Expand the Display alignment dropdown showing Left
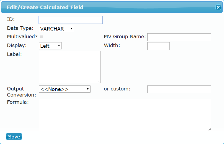The height and width of the screenshot is (144, 224). tap(50, 46)
